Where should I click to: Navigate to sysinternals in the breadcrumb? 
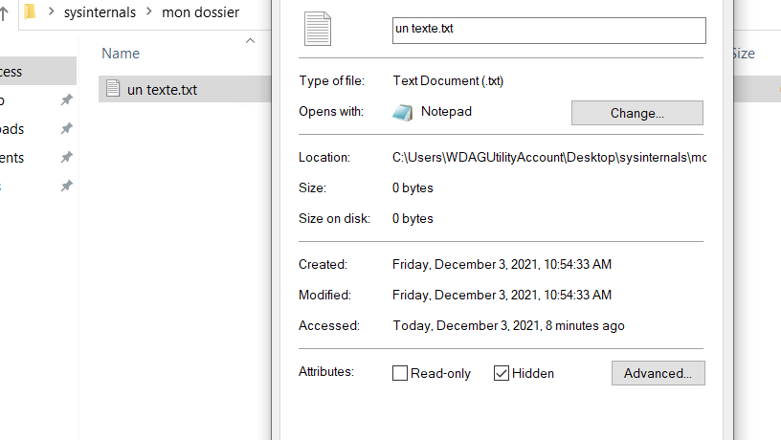coord(100,13)
